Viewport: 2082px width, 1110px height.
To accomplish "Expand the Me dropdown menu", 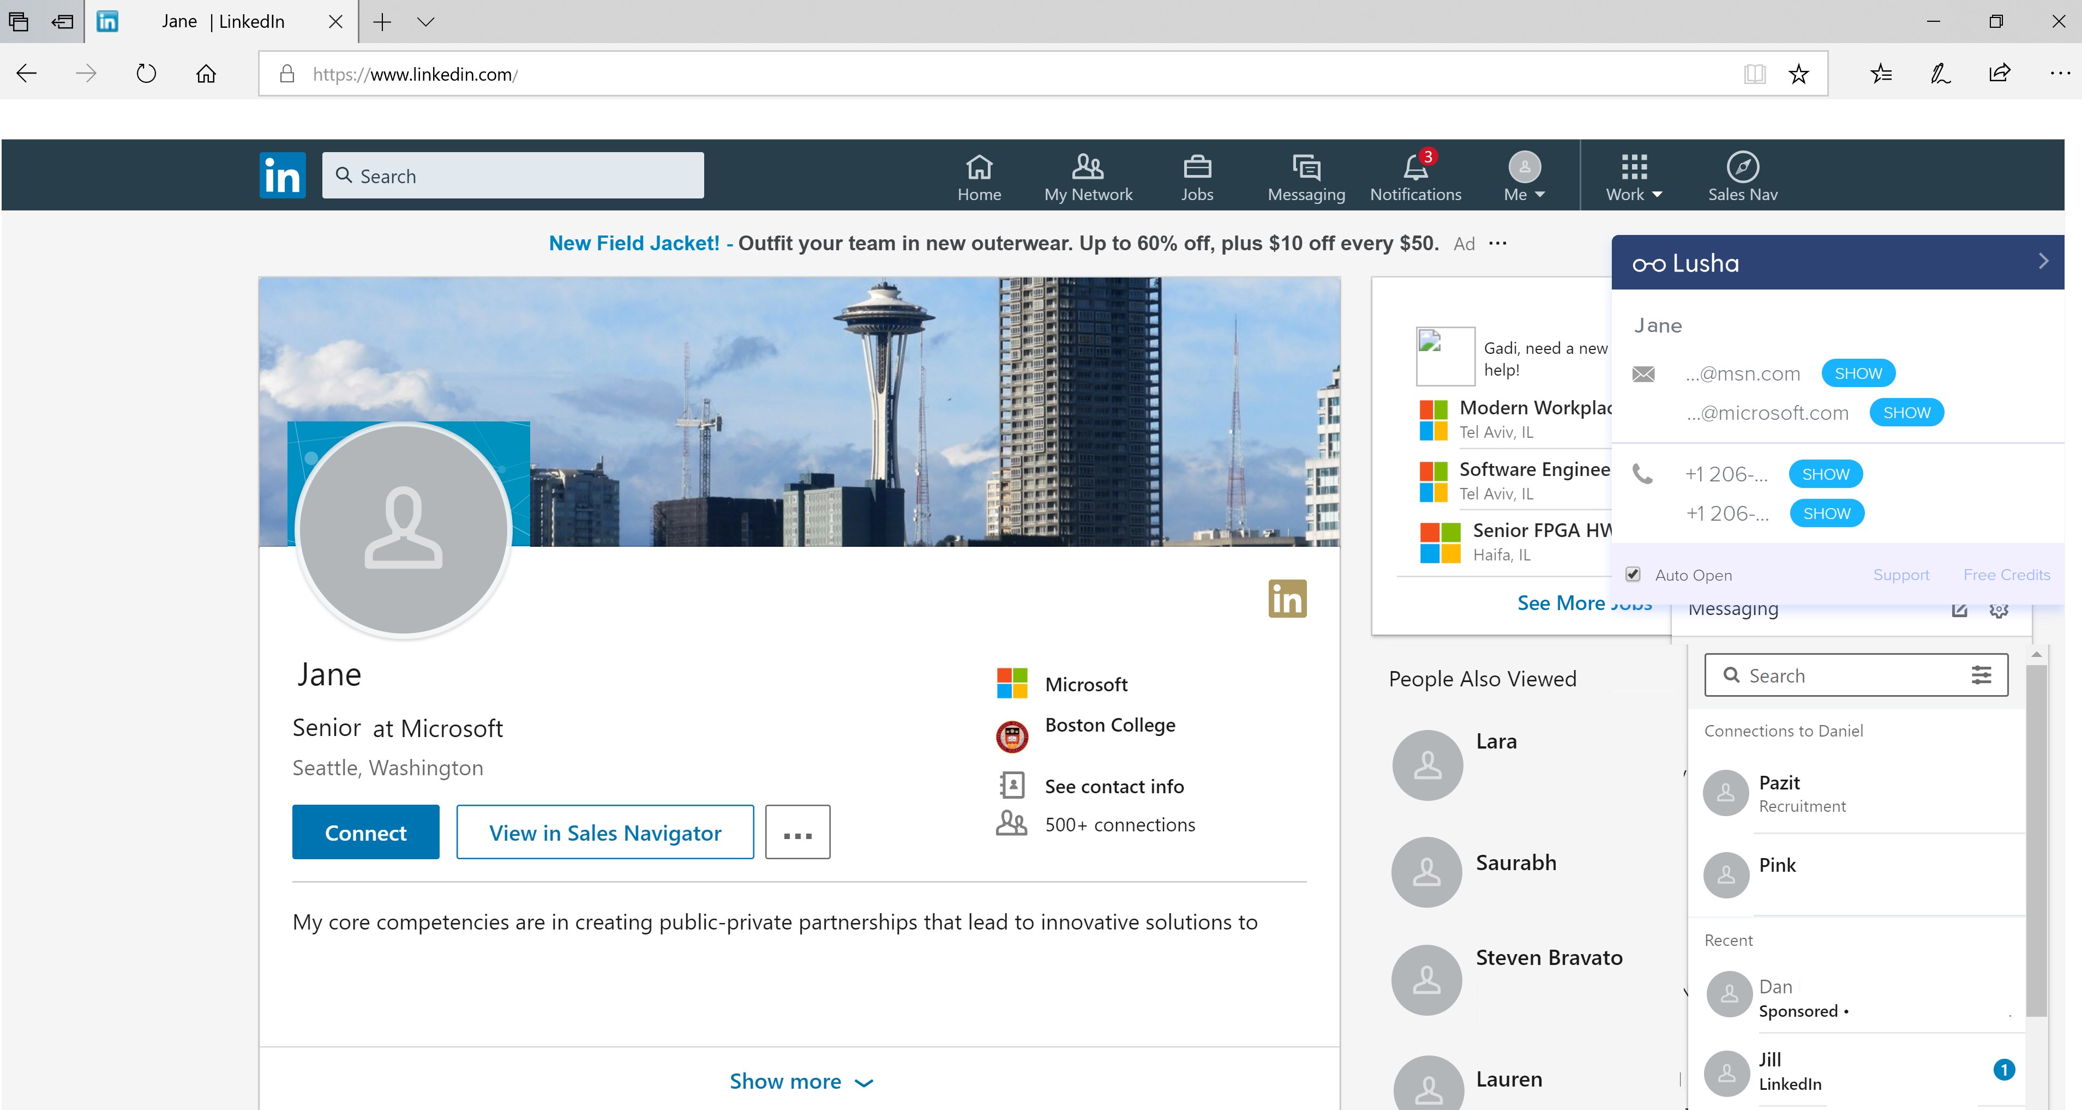I will [1525, 177].
